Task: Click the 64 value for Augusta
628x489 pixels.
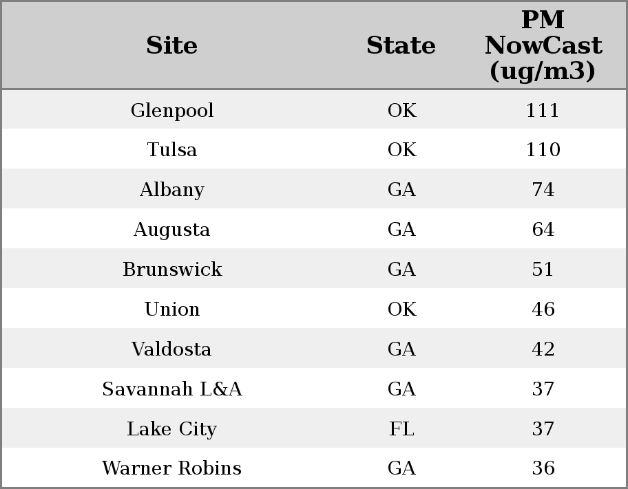Action: [x=543, y=230]
